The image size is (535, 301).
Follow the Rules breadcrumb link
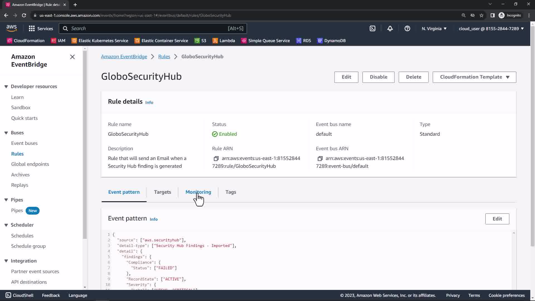pyautogui.click(x=164, y=57)
